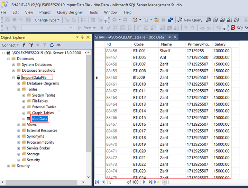Show the Diagram pane icon
The image size is (248, 188).
tap(8, 20)
